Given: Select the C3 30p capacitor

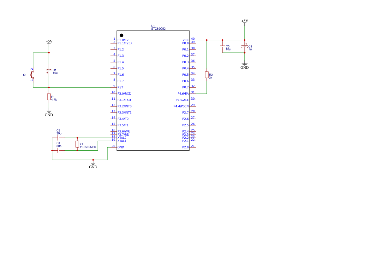Looking at the screenshot, I should [58, 138].
